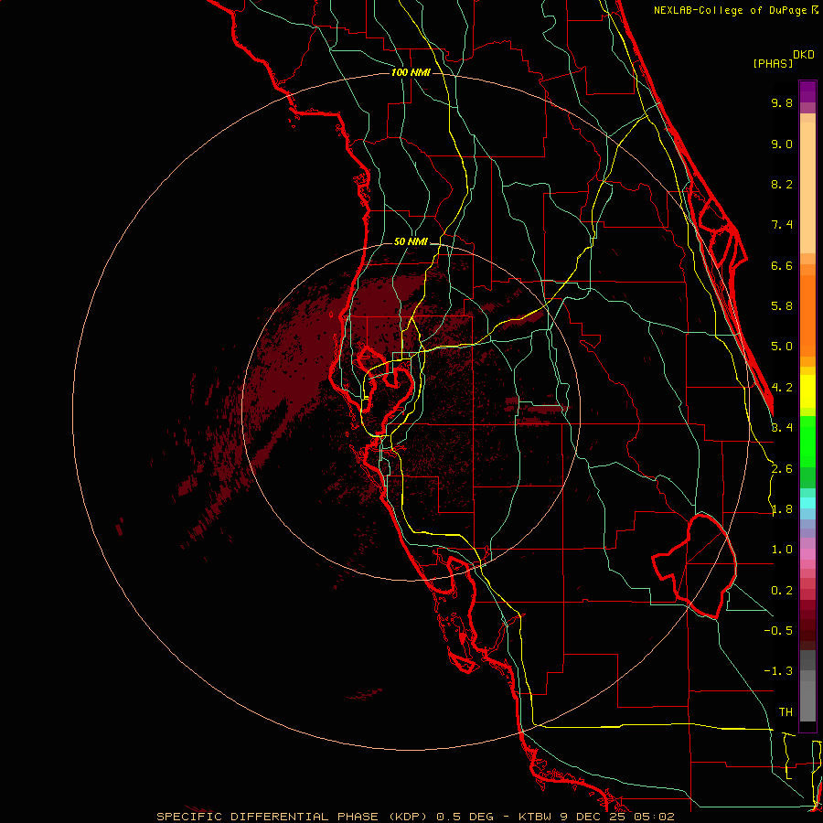
Task: Click the DKD legend title
Action: (804, 55)
